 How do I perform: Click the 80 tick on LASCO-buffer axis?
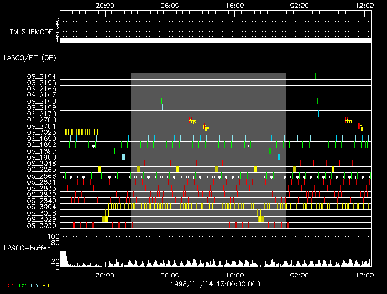point(55,243)
